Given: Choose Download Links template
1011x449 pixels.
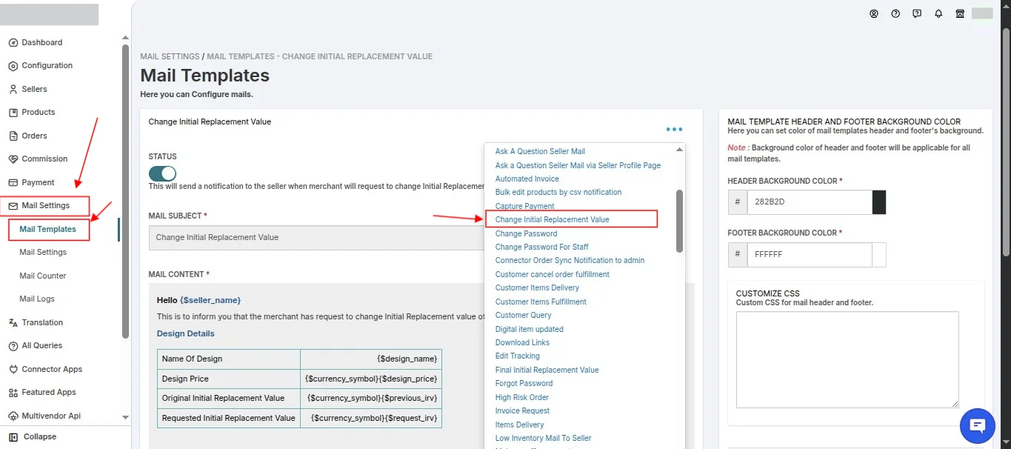Looking at the screenshot, I should point(522,343).
